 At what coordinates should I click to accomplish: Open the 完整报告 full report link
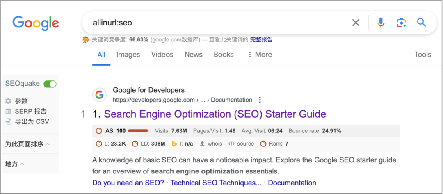[261, 39]
